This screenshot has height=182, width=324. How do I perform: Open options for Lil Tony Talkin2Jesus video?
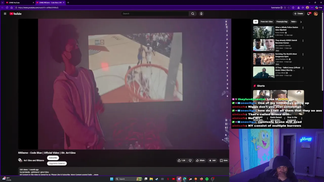(x=303, y=68)
